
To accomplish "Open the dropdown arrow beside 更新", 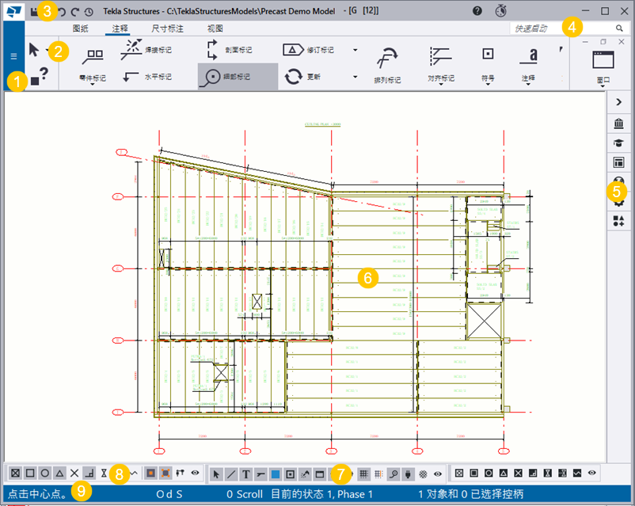I will tap(356, 77).
